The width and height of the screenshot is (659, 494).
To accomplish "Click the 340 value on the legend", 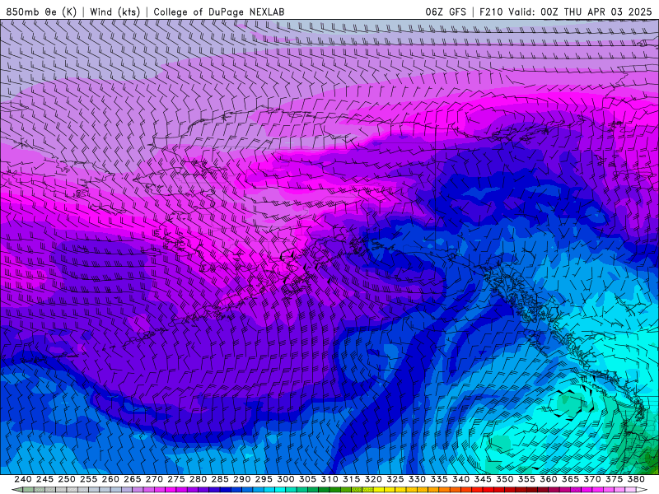I will [x=460, y=479].
